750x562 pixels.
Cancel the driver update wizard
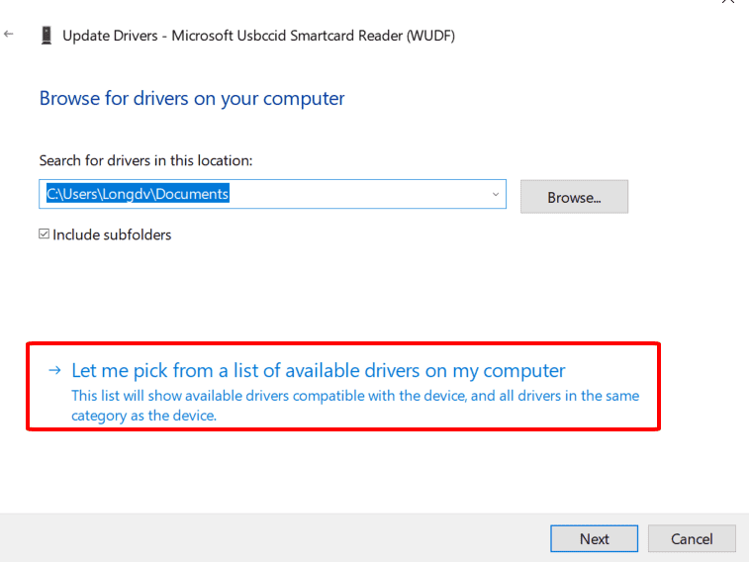click(x=692, y=538)
